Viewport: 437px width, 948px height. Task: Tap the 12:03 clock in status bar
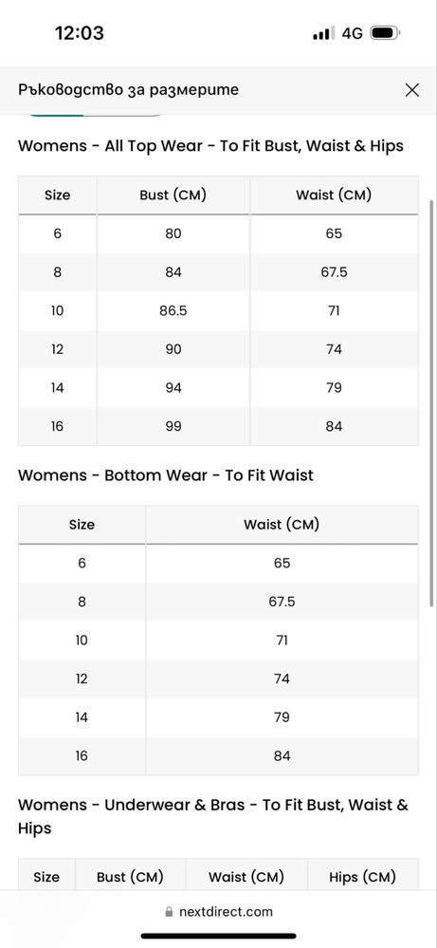pyautogui.click(x=79, y=33)
